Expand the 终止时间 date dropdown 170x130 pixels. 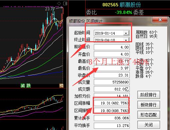[x=126, y=40]
